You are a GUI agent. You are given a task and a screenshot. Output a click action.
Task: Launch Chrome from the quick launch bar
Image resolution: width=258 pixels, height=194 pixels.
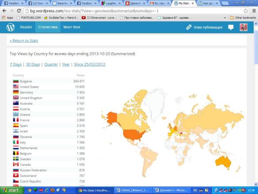(30, 190)
